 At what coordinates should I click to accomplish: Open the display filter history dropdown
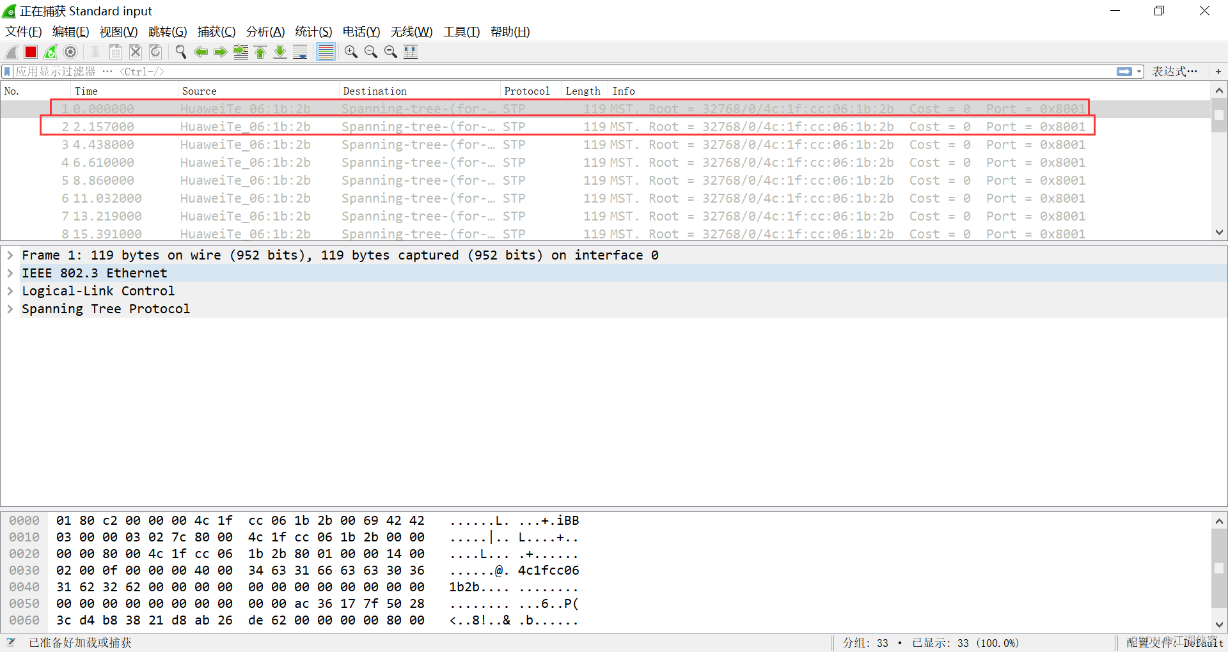click(1139, 72)
